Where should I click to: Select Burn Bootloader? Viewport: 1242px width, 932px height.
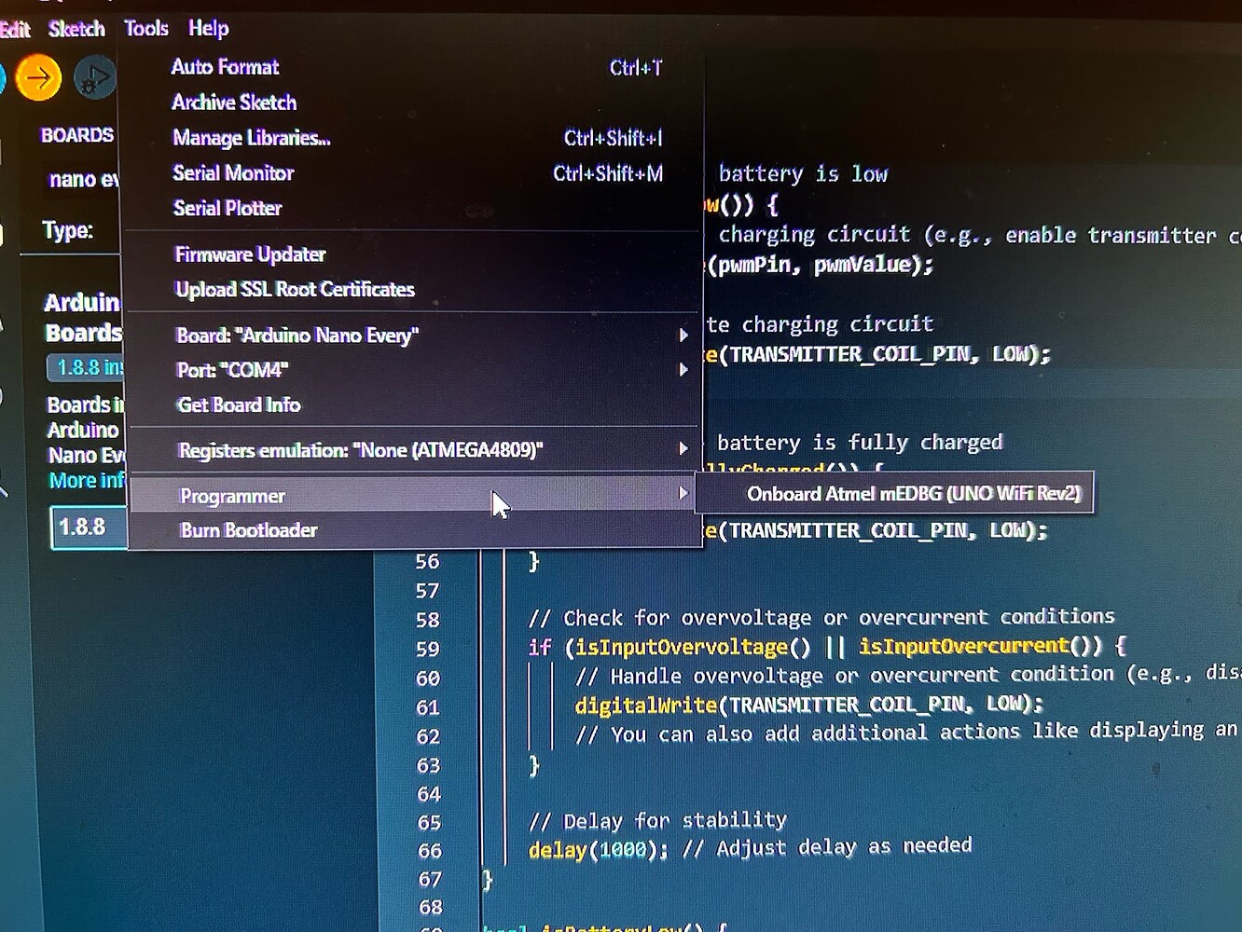[247, 529]
